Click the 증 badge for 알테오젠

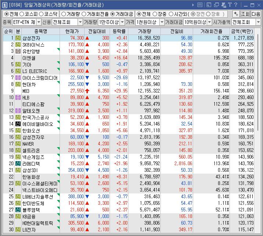pyautogui.click(x=18, y=110)
